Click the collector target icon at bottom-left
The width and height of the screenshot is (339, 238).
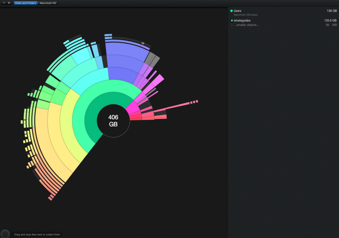pos(5,234)
